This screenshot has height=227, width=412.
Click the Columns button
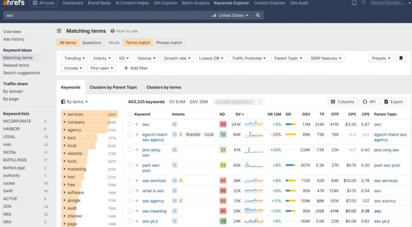click(x=342, y=102)
